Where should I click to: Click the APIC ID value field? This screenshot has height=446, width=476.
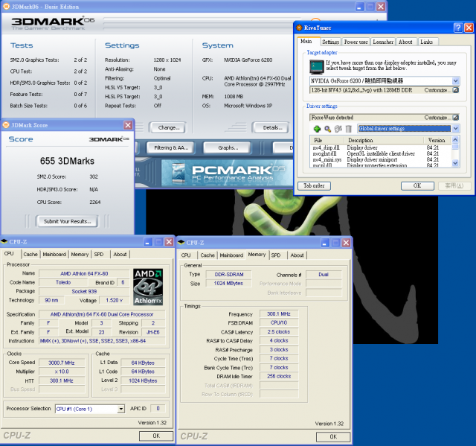[158, 408]
